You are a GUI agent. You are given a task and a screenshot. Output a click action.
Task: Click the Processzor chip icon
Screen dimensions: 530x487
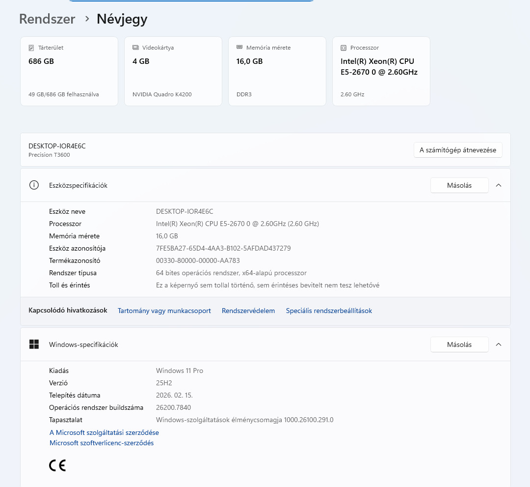344,48
